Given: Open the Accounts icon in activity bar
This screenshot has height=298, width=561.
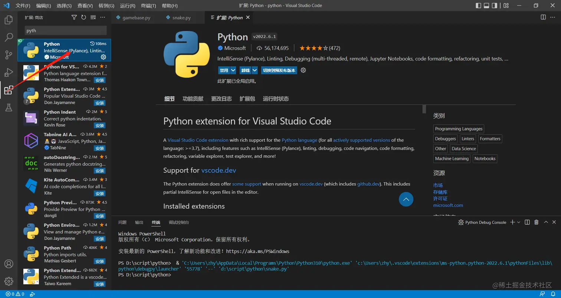Looking at the screenshot, I should tap(9, 264).
